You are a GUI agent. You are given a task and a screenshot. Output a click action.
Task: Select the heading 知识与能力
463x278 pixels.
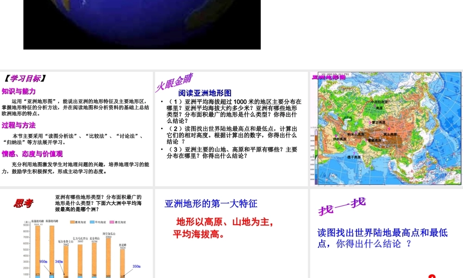(19, 91)
